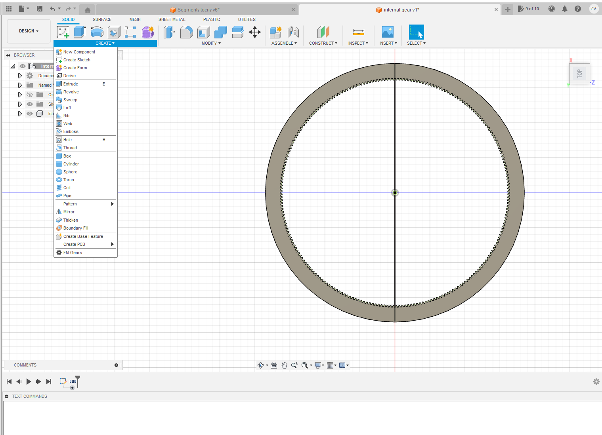Click the Job Status clock icon

pos(551,9)
